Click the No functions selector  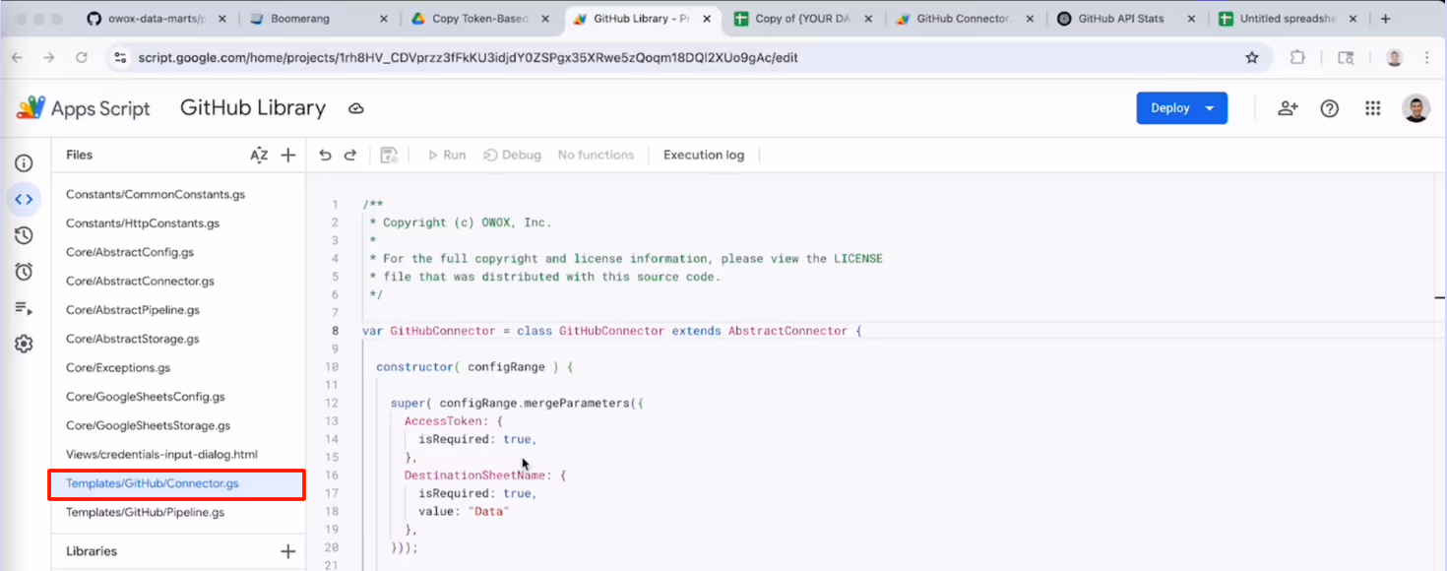click(596, 155)
